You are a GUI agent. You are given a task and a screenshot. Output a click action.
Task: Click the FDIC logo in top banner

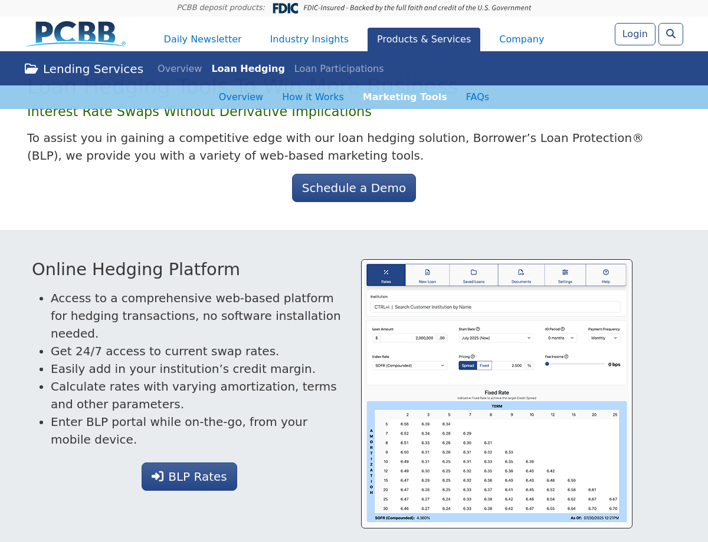pos(285,8)
